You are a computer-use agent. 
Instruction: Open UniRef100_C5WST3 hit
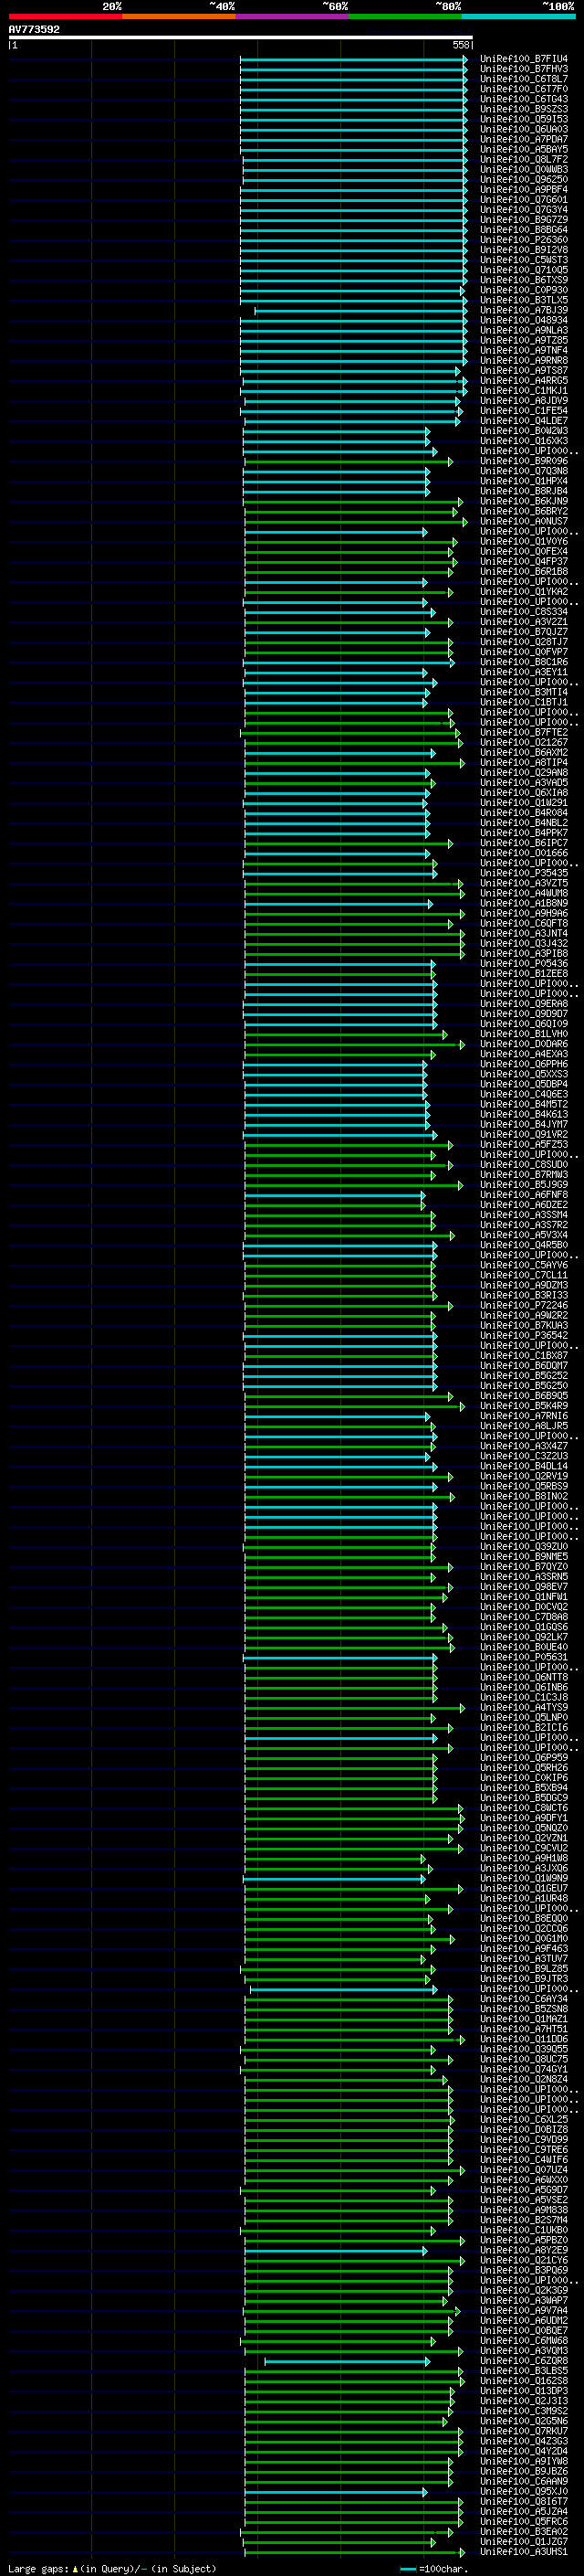point(524,260)
